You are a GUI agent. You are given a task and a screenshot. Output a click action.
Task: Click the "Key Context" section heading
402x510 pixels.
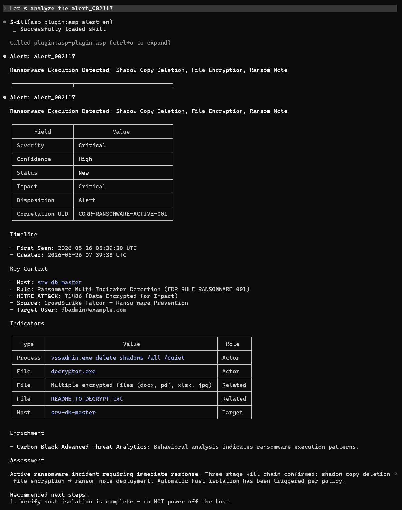click(29, 269)
